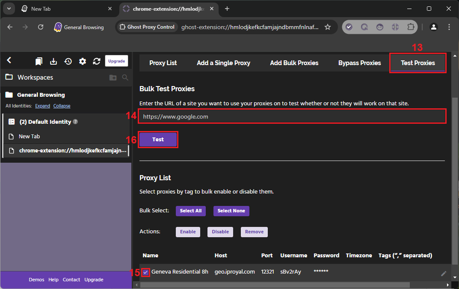This screenshot has width=459, height=289.
Task: Click the sync refresh icon in sidebar
Action: pyautogui.click(x=97, y=61)
